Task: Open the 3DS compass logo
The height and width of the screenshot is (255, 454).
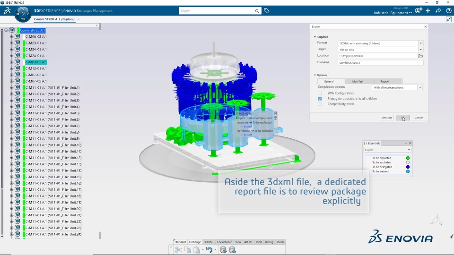Action: click(x=7, y=11)
